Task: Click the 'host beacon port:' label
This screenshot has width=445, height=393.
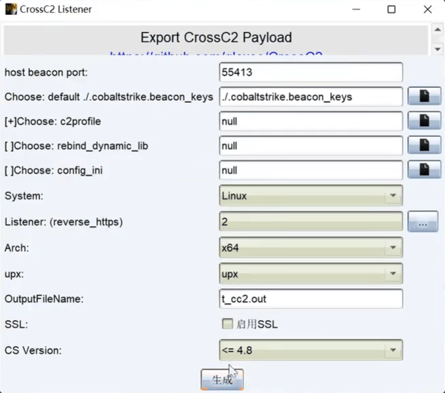Action: click(x=46, y=73)
